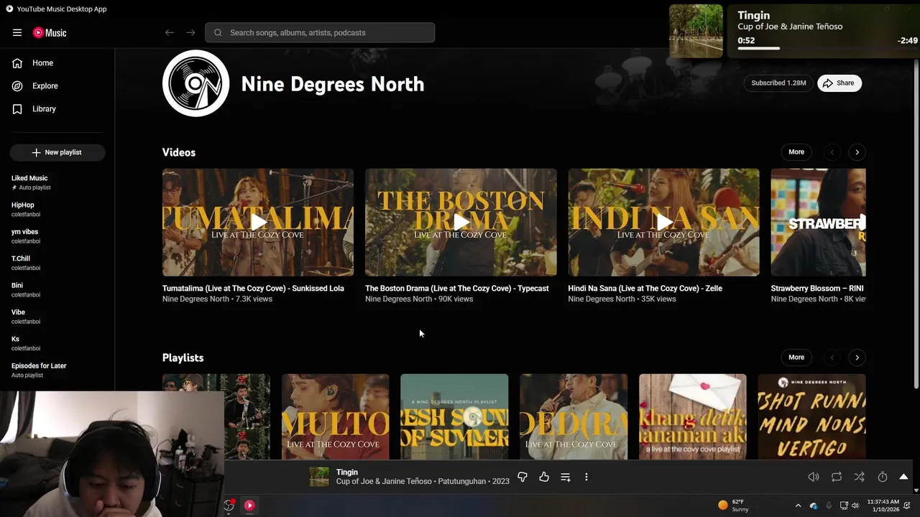920x517 pixels.
Task: Click More in the Playlists section
Action: tap(796, 358)
